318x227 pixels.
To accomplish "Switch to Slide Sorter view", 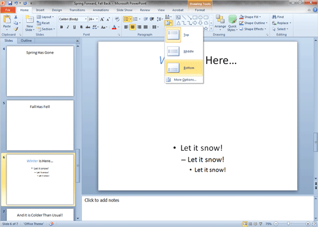I will coord(250,224).
